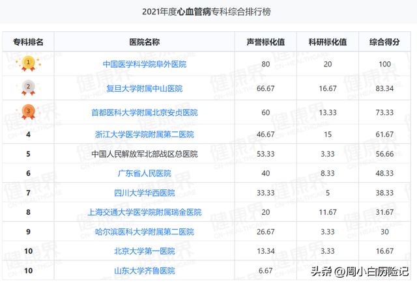Click the research value 15
This screenshot has width=417, height=285.
click(x=328, y=135)
